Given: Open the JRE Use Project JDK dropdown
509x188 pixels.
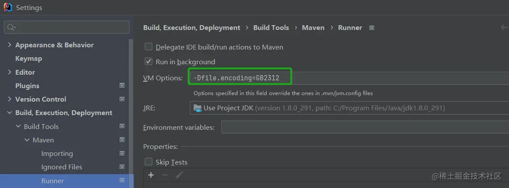Looking at the screenshot, I should 348,108.
